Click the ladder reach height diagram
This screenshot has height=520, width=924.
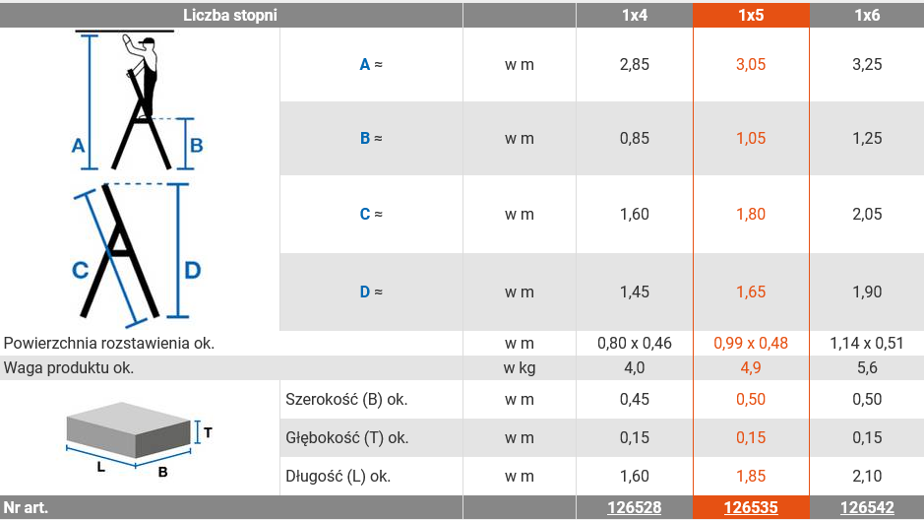point(139,100)
